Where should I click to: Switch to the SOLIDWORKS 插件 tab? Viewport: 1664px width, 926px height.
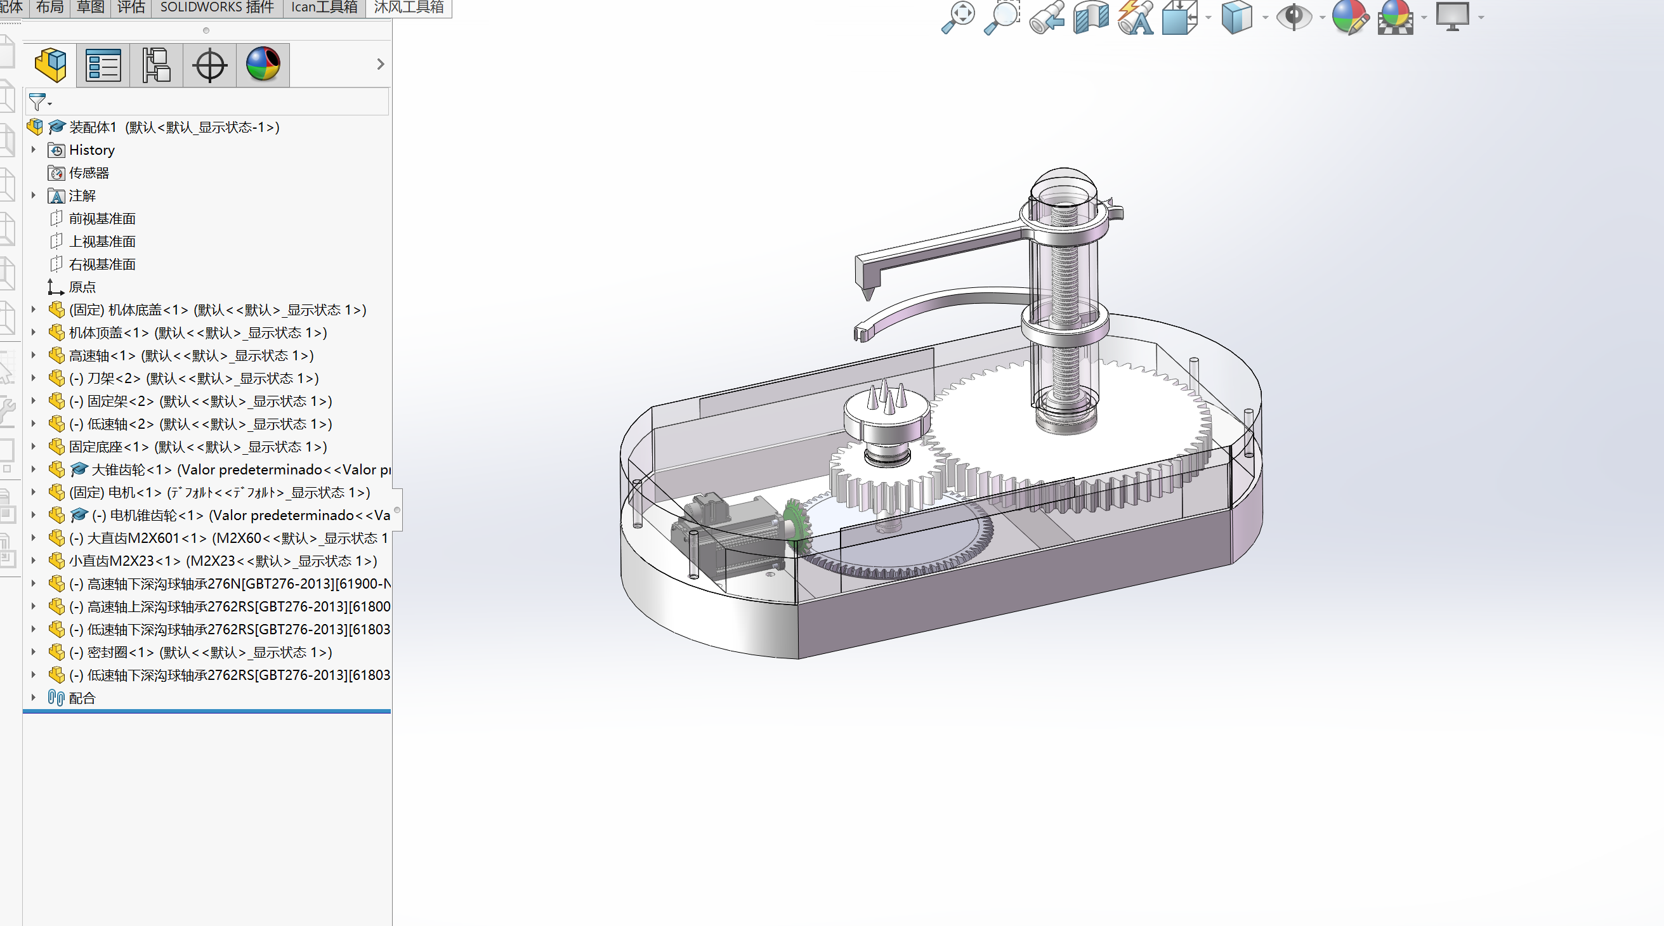[x=217, y=7]
